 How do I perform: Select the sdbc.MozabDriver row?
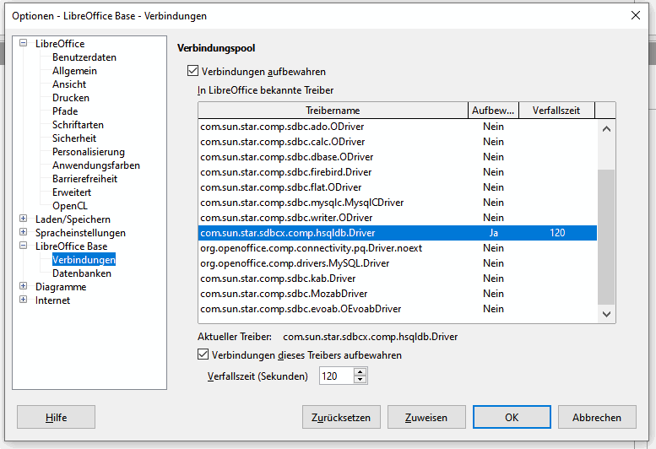point(398,294)
